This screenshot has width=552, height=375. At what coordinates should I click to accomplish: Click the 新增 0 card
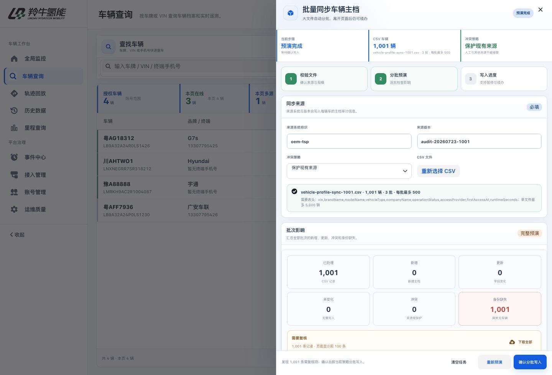[x=414, y=272]
